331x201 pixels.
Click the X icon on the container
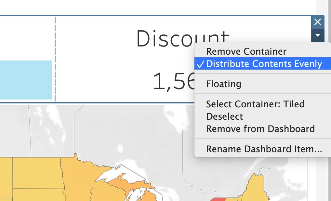click(318, 22)
